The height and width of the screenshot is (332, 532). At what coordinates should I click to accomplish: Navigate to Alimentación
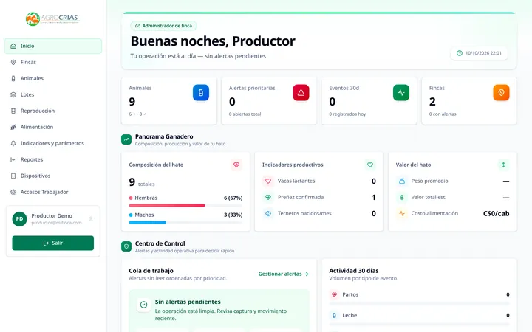[53, 128]
